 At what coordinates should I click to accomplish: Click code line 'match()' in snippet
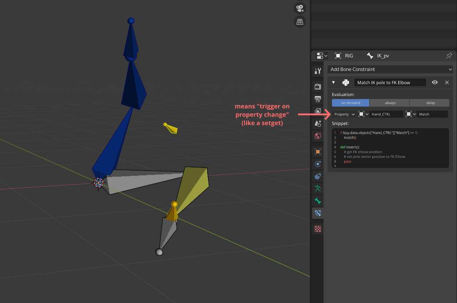pos(350,137)
